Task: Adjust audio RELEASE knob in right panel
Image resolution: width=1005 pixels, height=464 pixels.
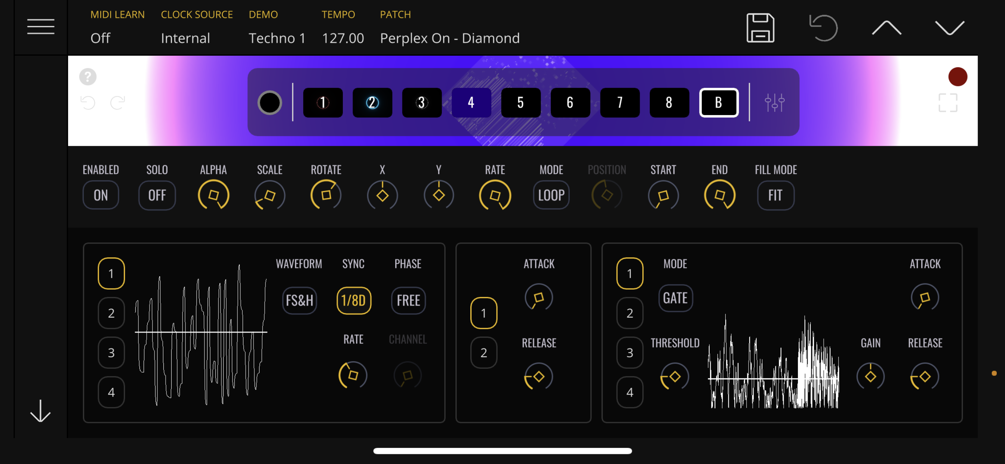Action: (x=925, y=377)
